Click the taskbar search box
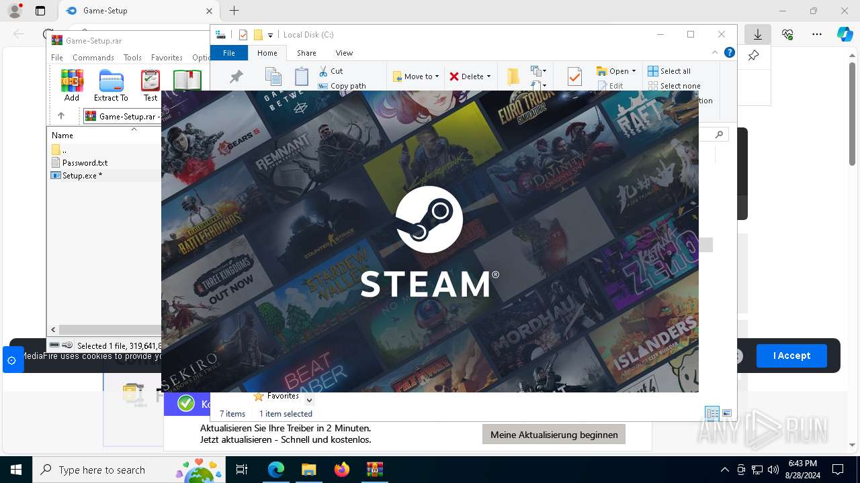Image resolution: width=860 pixels, height=483 pixels. click(x=129, y=470)
